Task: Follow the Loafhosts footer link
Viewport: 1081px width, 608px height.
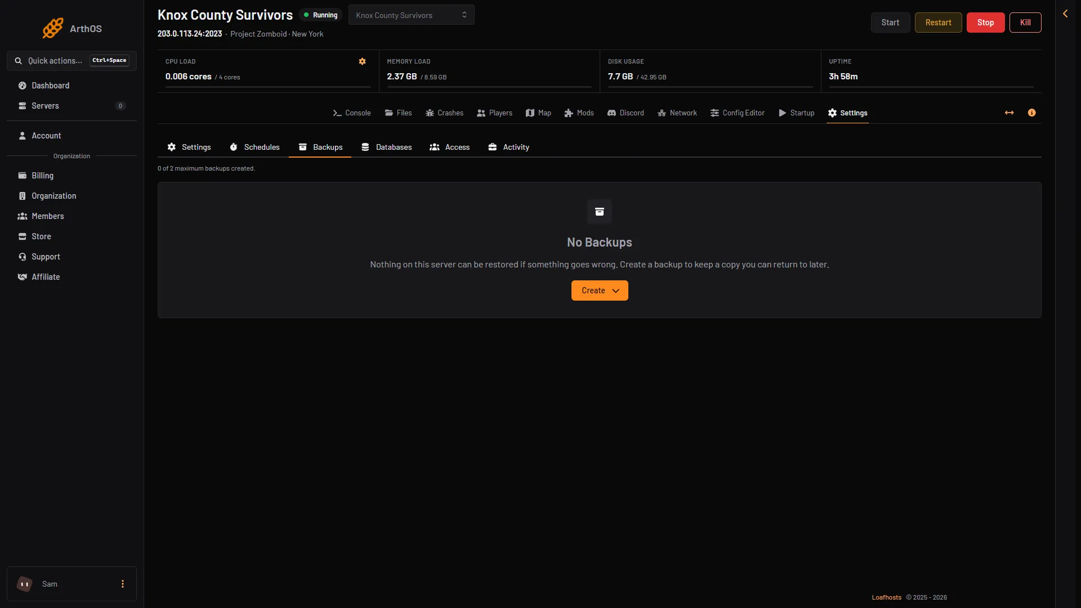Action: [x=886, y=597]
